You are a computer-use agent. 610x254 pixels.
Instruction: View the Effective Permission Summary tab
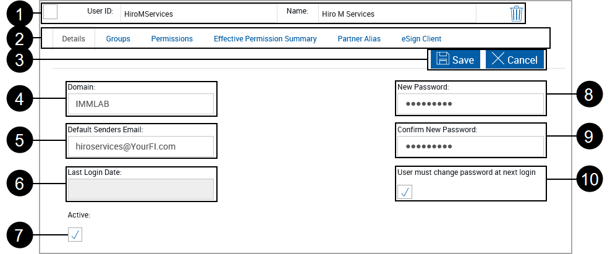click(265, 39)
